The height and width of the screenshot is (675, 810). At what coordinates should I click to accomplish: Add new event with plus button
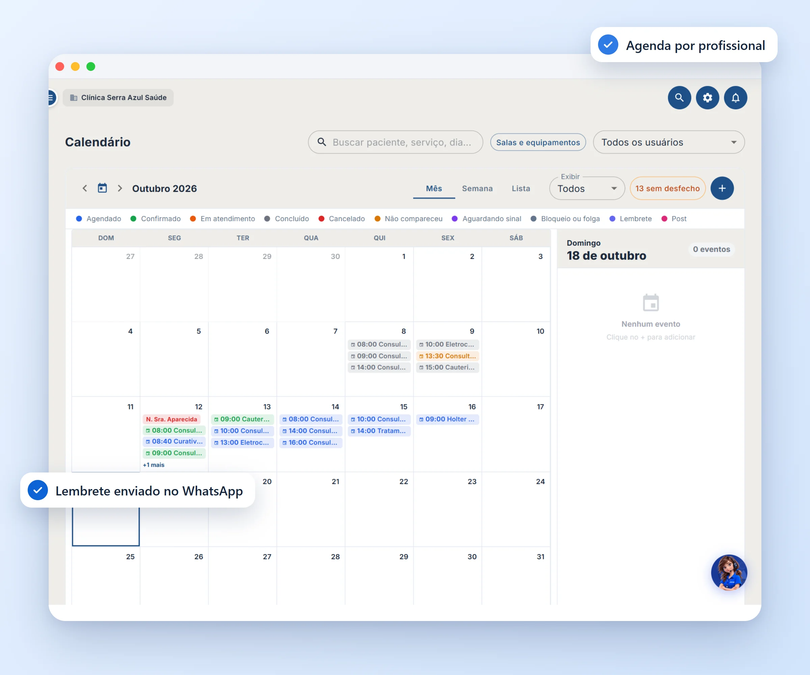(x=722, y=188)
